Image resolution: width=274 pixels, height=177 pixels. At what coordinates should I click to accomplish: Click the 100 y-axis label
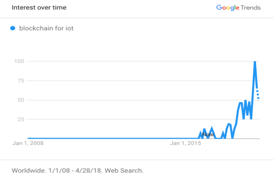click(x=20, y=61)
